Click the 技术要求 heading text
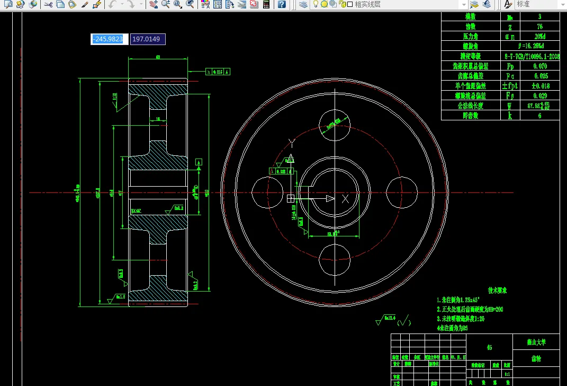567x386 pixels. (497, 291)
